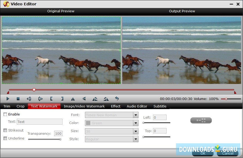The width and height of the screenshot is (243, 158).
Task: Set the trim start marker
Action: (51, 99)
